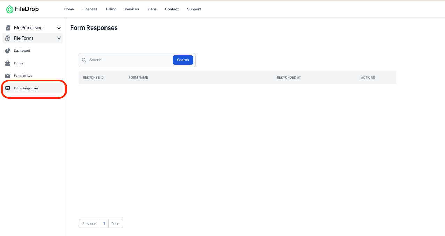Open the Invoices navigation link

coord(132,9)
